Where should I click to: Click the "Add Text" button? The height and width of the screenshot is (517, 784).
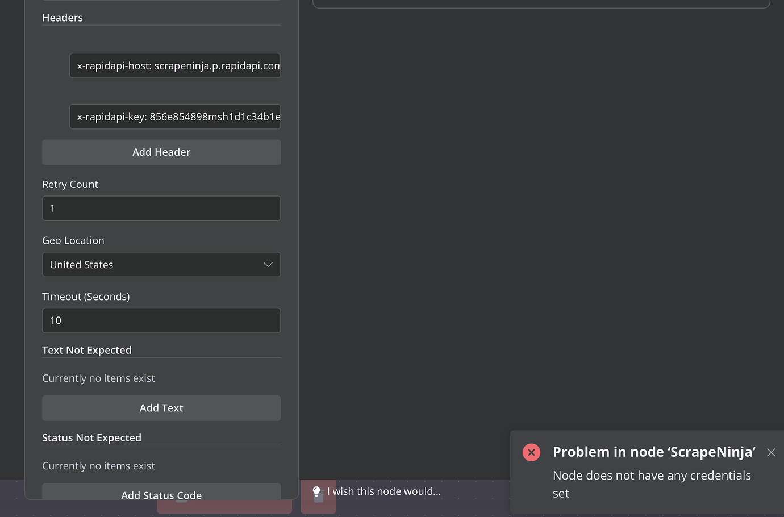coord(161,408)
